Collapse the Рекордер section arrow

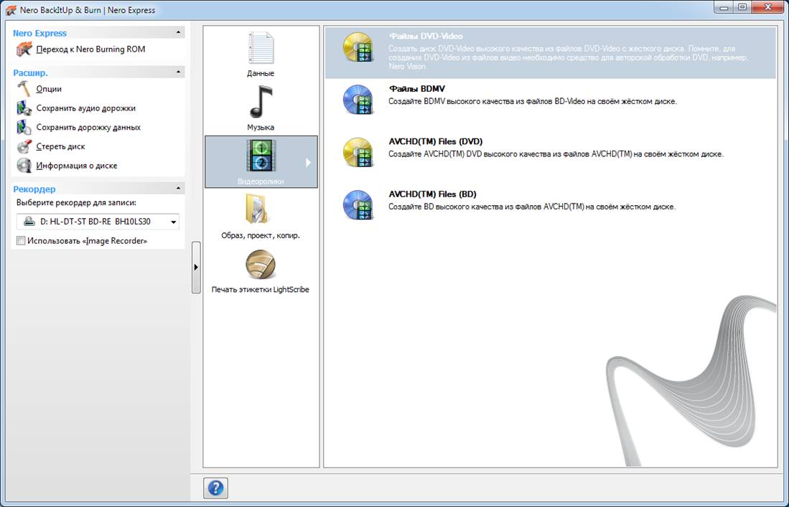pos(178,189)
